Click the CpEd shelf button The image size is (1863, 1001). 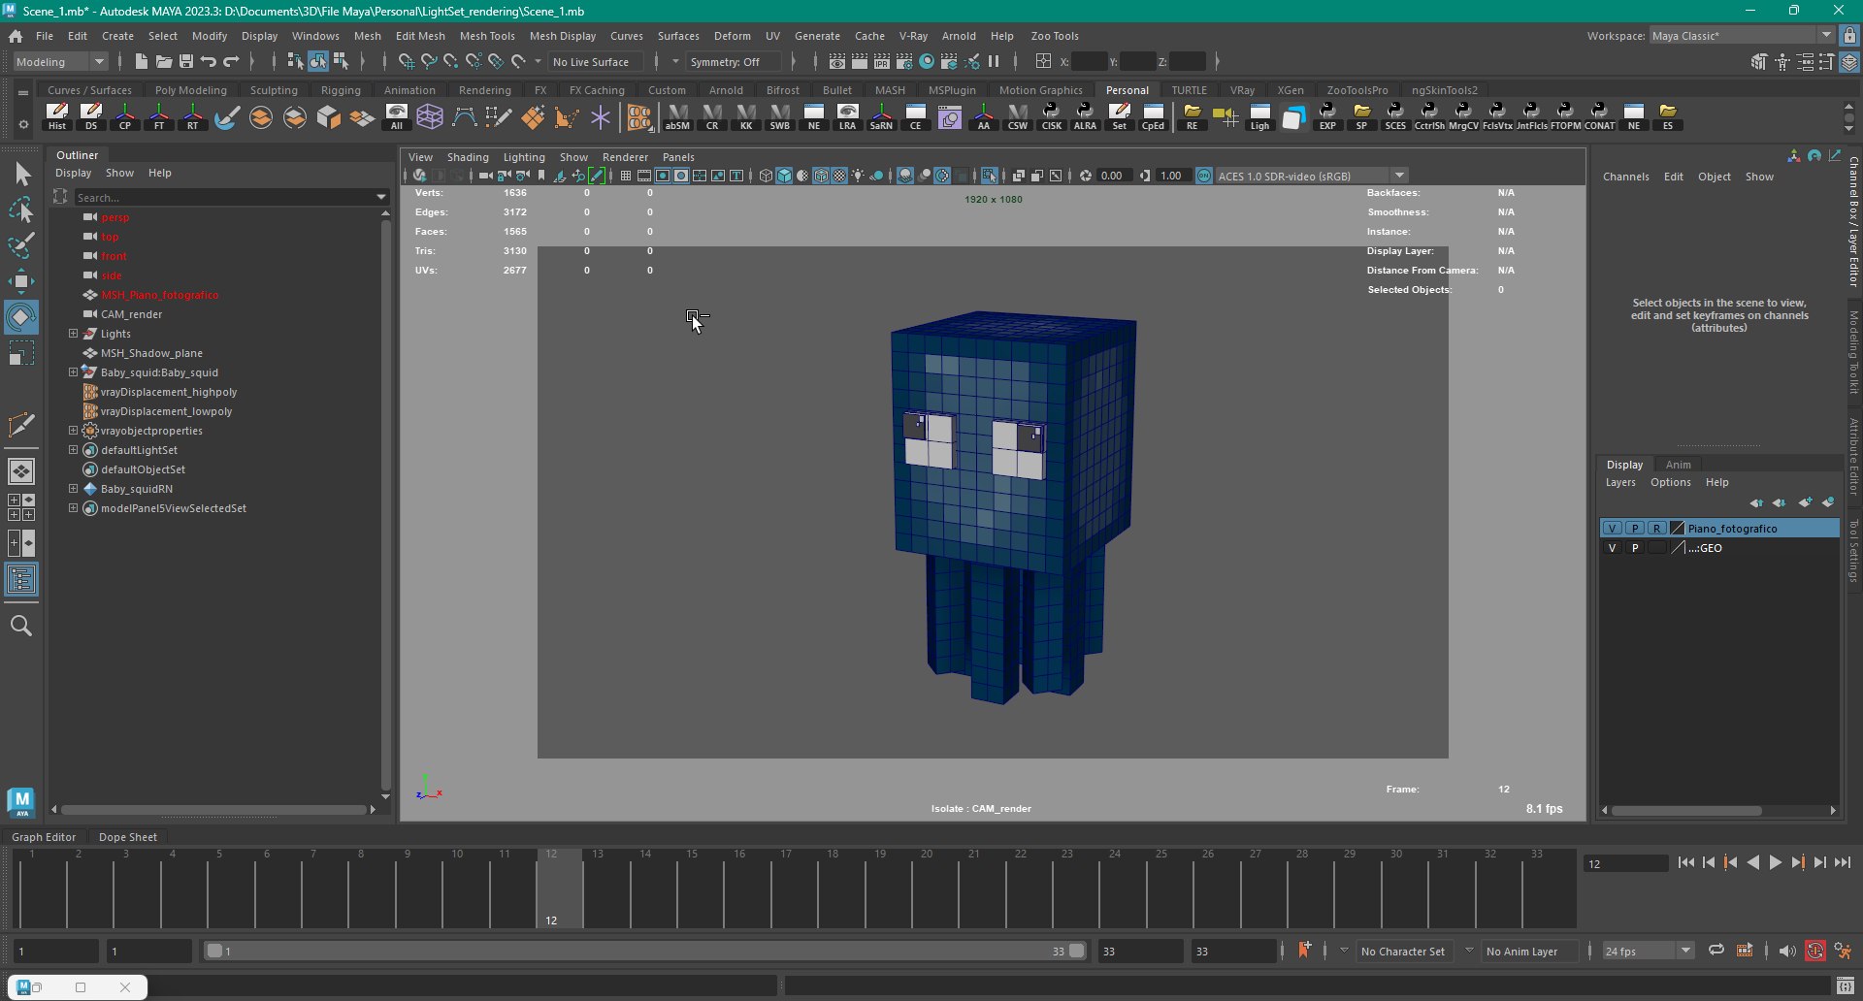coord(1153,116)
